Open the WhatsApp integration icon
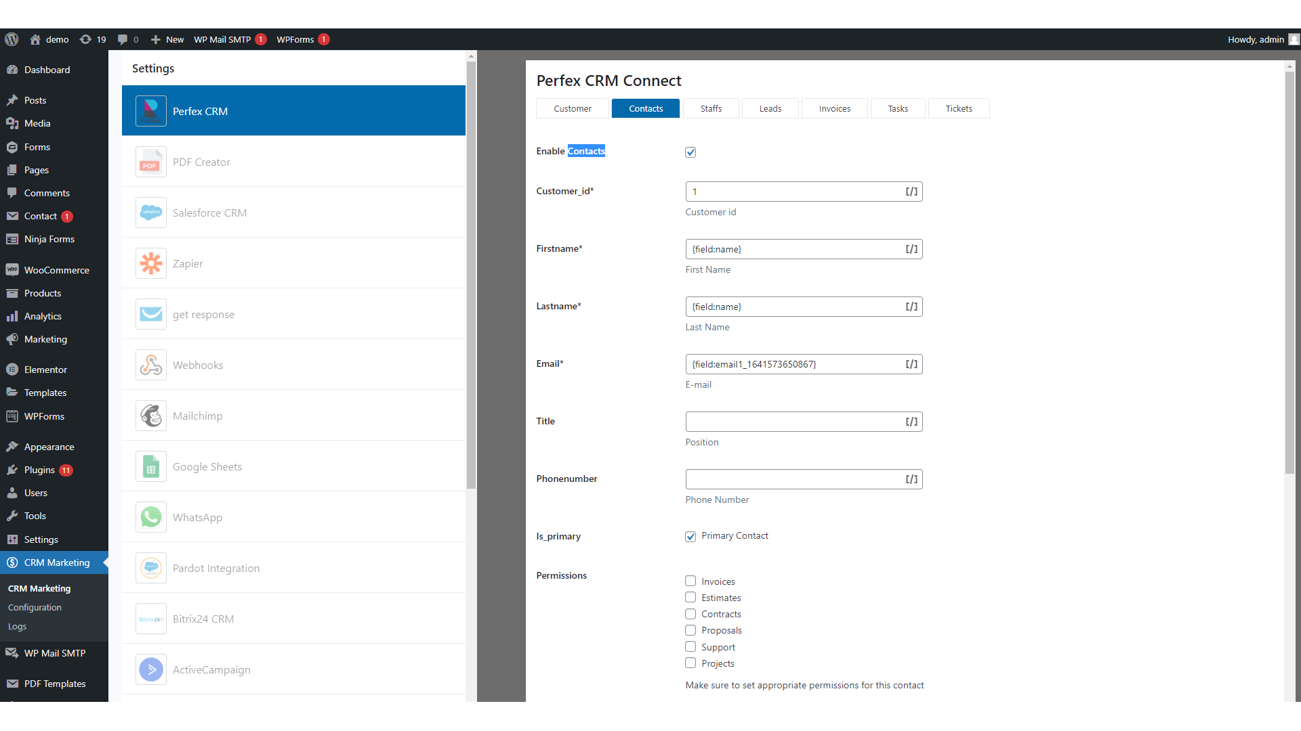The height and width of the screenshot is (731, 1301). coord(150,517)
